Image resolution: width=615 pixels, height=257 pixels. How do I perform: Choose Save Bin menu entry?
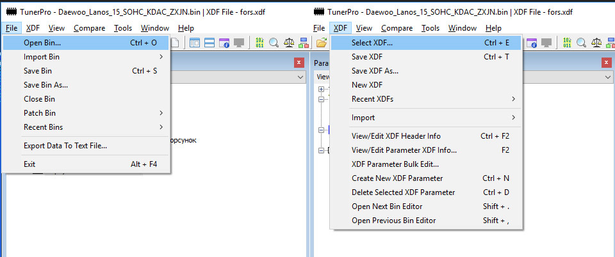[x=86, y=71]
